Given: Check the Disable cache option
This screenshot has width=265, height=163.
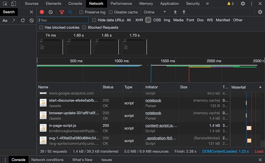Looking at the screenshot, I should pos(111,12).
